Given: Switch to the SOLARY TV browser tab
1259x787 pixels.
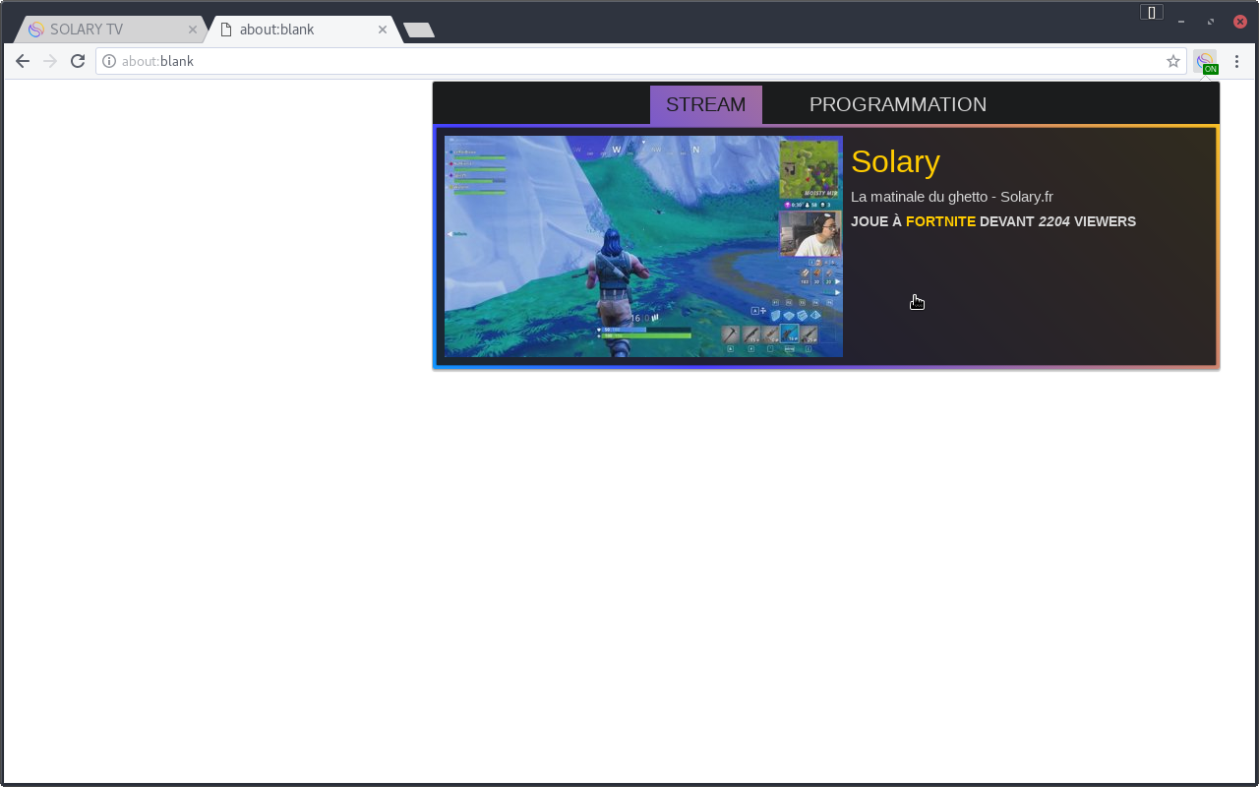Looking at the screenshot, I should (110, 30).
